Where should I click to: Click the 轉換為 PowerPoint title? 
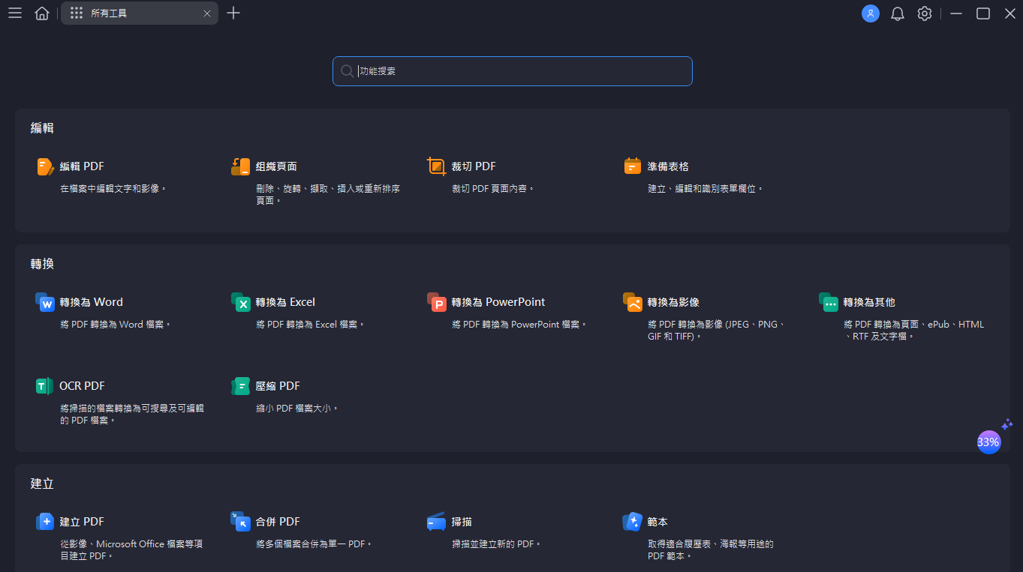click(498, 302)
